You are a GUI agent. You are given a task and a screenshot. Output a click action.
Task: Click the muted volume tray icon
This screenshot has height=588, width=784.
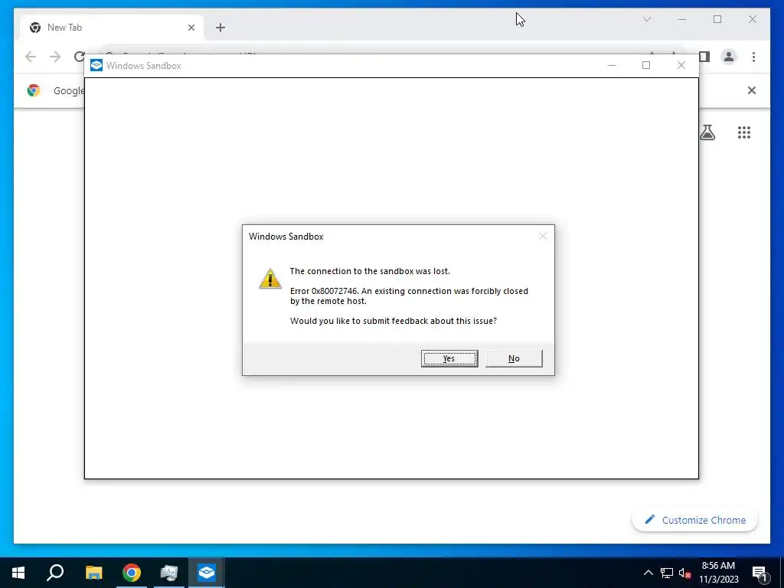point(685,573)
